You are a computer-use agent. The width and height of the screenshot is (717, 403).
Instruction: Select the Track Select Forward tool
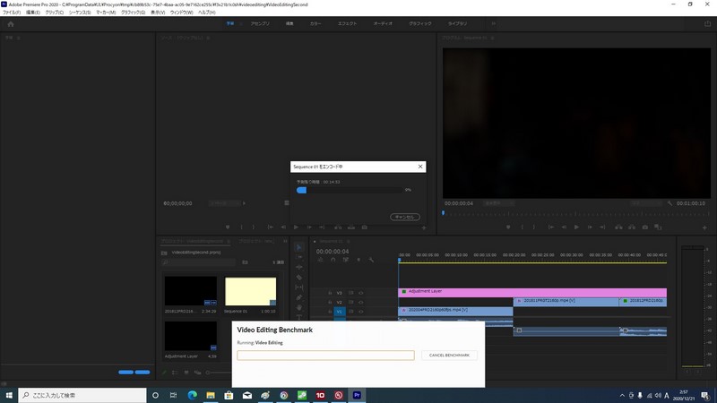tap(299, 257)
